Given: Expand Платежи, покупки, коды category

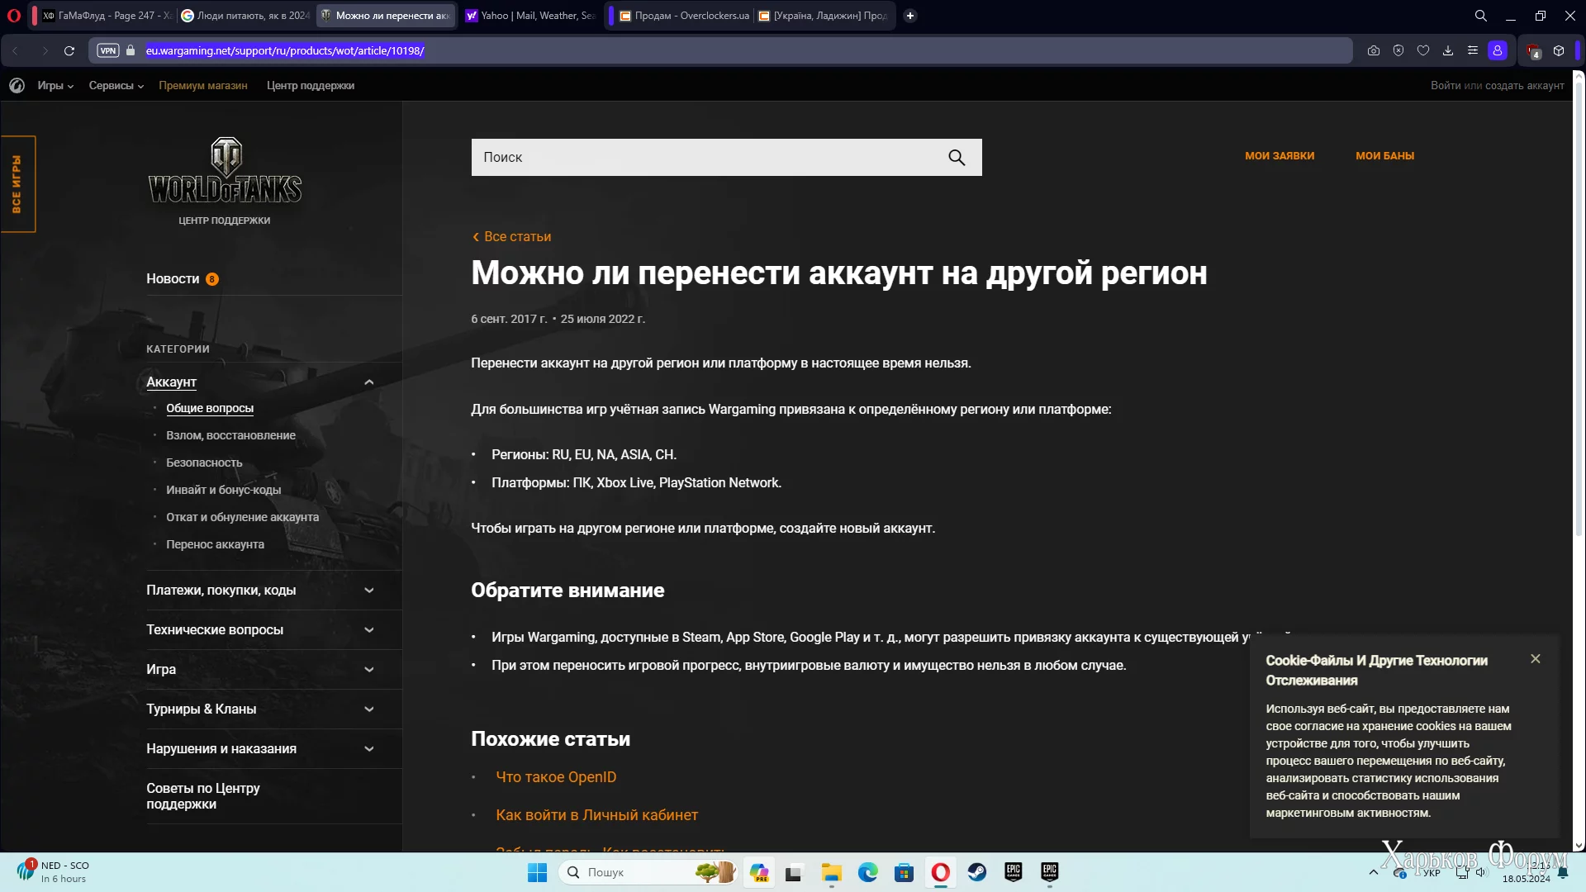Looking at the screenshot, I should point(368,591).
